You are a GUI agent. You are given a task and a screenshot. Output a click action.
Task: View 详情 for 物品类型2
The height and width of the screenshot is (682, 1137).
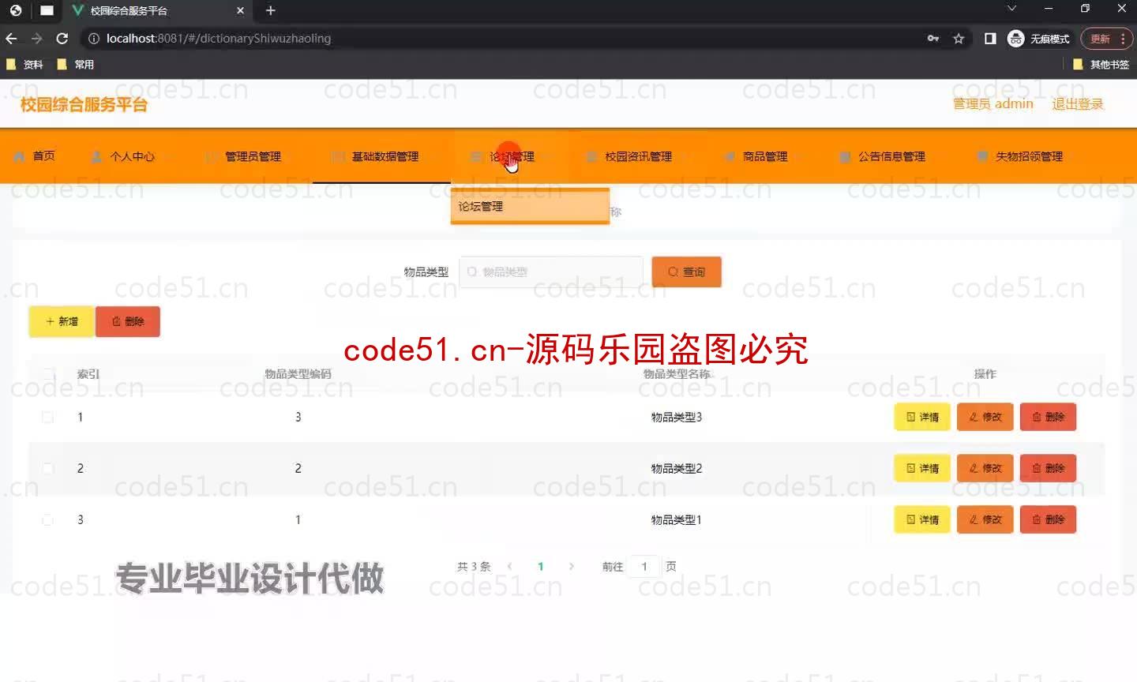click(x=922, y=468)
